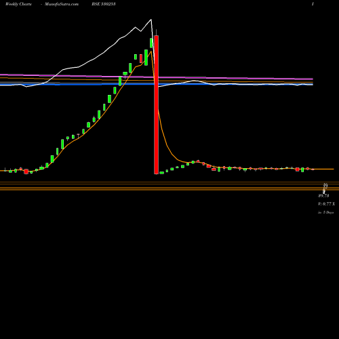339x339 pixels.
Task: Click the white line's highest peak
Action: tap(151, 20)
